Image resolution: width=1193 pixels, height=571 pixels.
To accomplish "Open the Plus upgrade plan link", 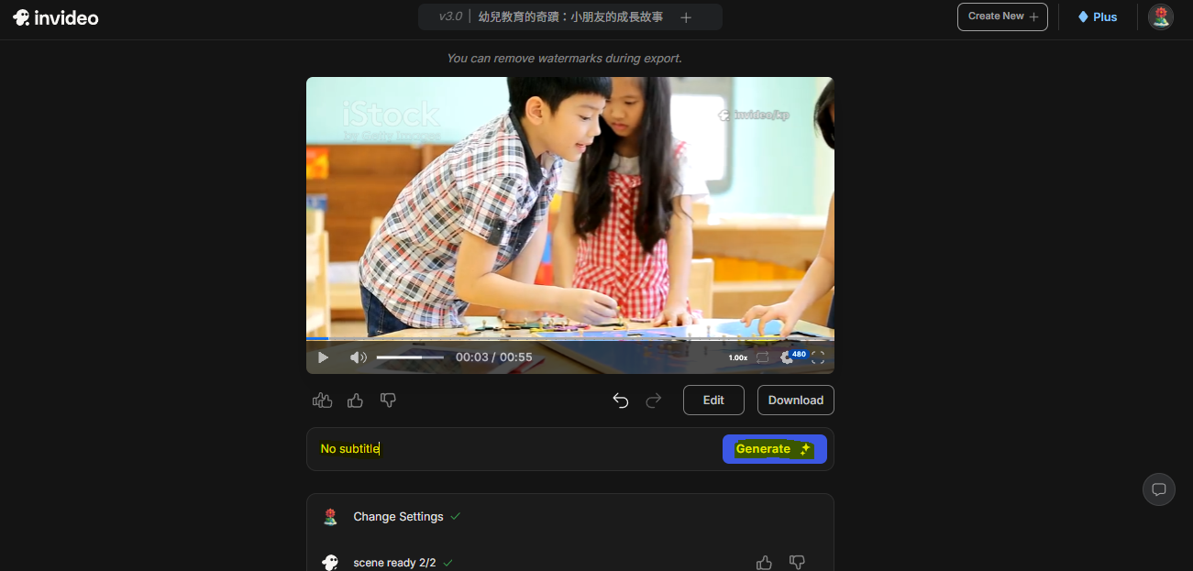I will tap(1098, 16).
